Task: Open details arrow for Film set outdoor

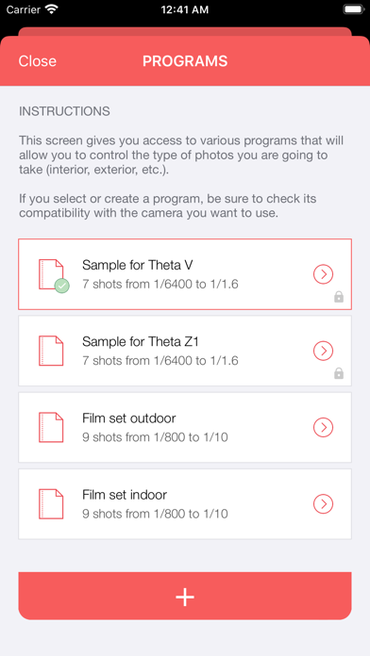Action: point(323,427)
